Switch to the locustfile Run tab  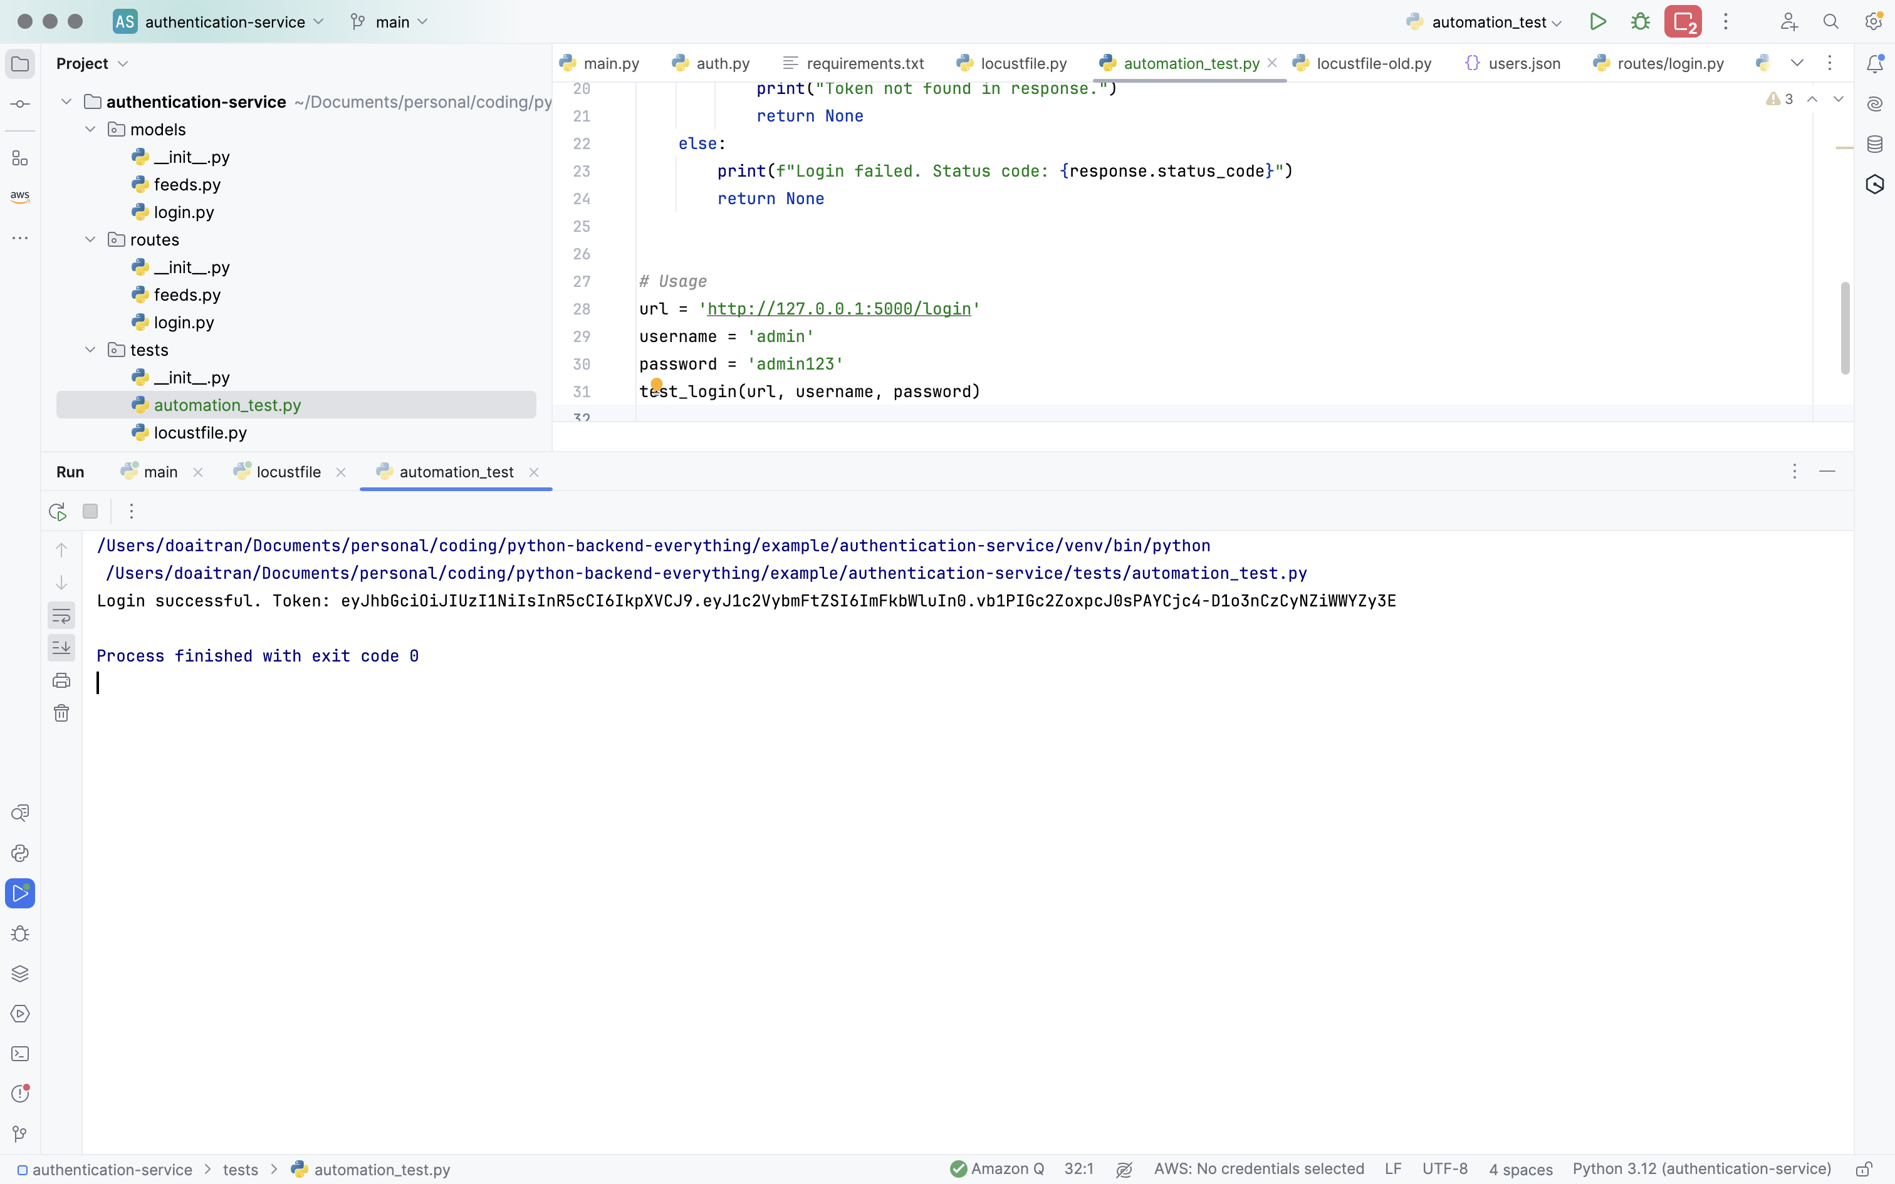[278, 472]
